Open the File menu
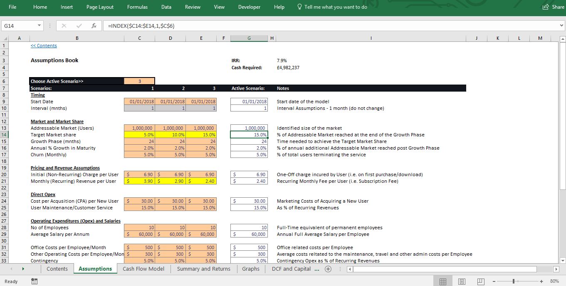This screenshot has height=286, width=566. click(12, 7)
